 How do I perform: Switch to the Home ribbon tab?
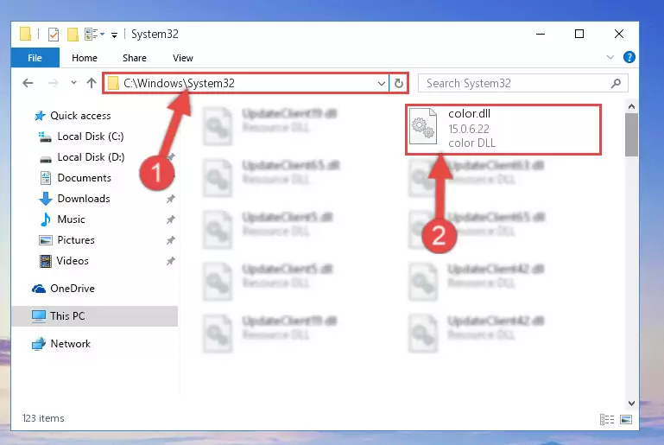point(85,58)
